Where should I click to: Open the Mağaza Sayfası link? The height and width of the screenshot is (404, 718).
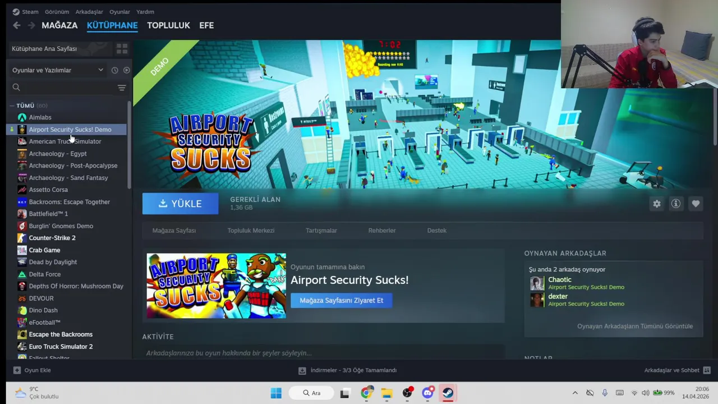[x=174, y=231]
